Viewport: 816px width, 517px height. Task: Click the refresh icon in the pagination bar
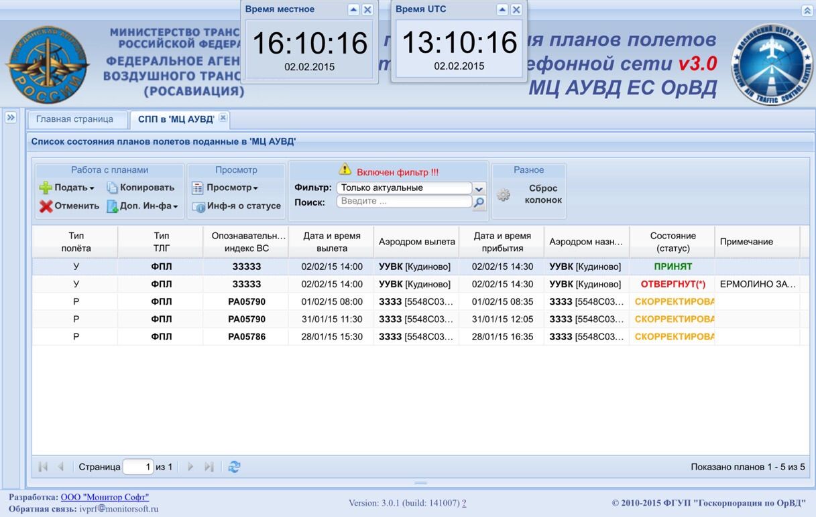(234, 467)
